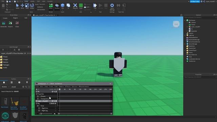The width and height of the screenshot is (217, 122).
Task: Click Clear in Terrain Editor
Action: [x=17, y=24]
